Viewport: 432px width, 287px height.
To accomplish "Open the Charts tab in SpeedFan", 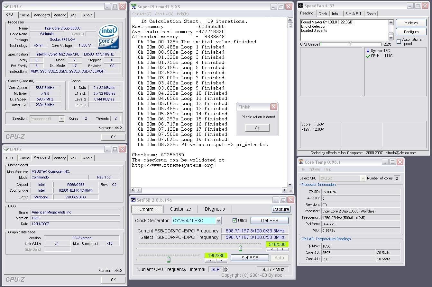I will point(371,14).
